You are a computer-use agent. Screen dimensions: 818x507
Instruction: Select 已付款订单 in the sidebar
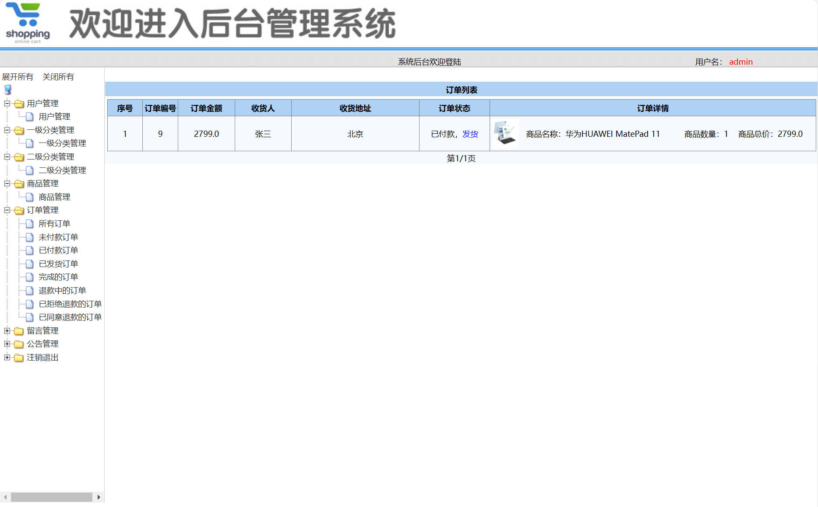(58, 250)
